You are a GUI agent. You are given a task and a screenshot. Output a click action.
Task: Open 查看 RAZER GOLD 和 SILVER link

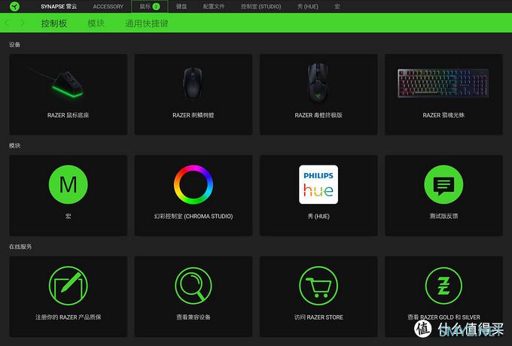tap(443, 317)
